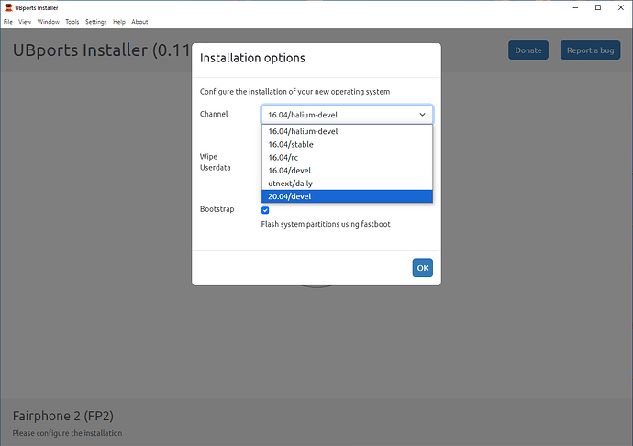Click the 'Installation options' dialog heading
Viewport: 633px width, 446px height.
(252, 58)
